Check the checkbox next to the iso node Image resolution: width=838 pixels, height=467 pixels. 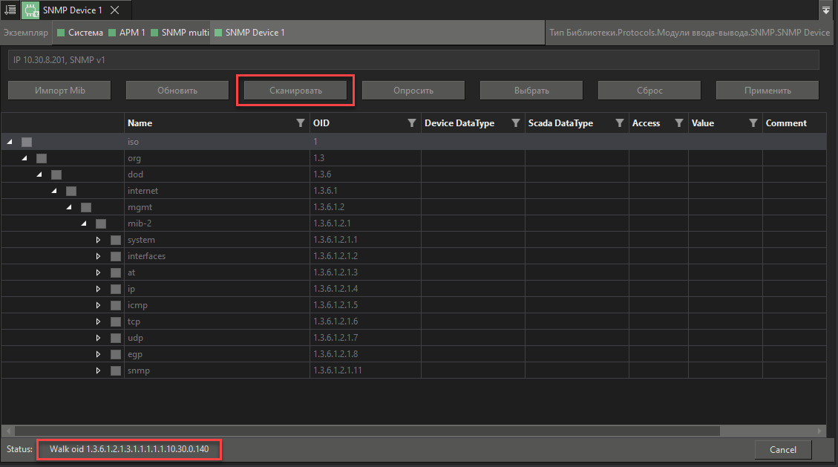pos(27,141)
